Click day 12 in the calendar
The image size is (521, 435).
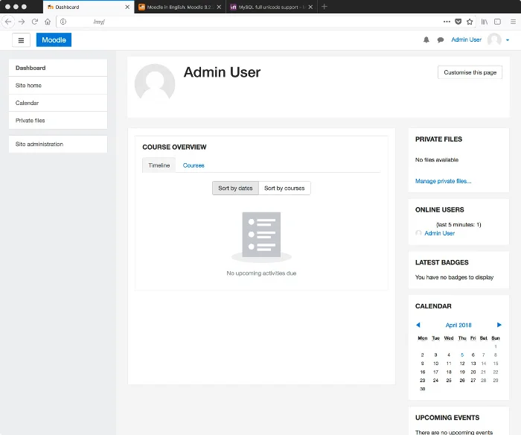[x=462, y=363]
